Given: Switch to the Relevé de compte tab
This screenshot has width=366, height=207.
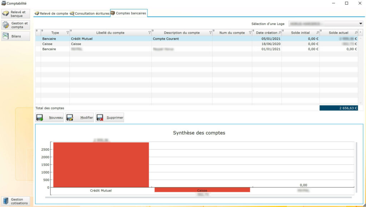Looking at the screenshot, I should point(51,14).
